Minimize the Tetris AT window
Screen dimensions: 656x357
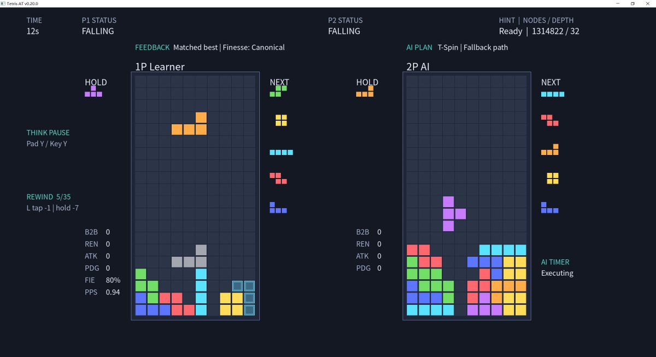click(x=617, y=3)
